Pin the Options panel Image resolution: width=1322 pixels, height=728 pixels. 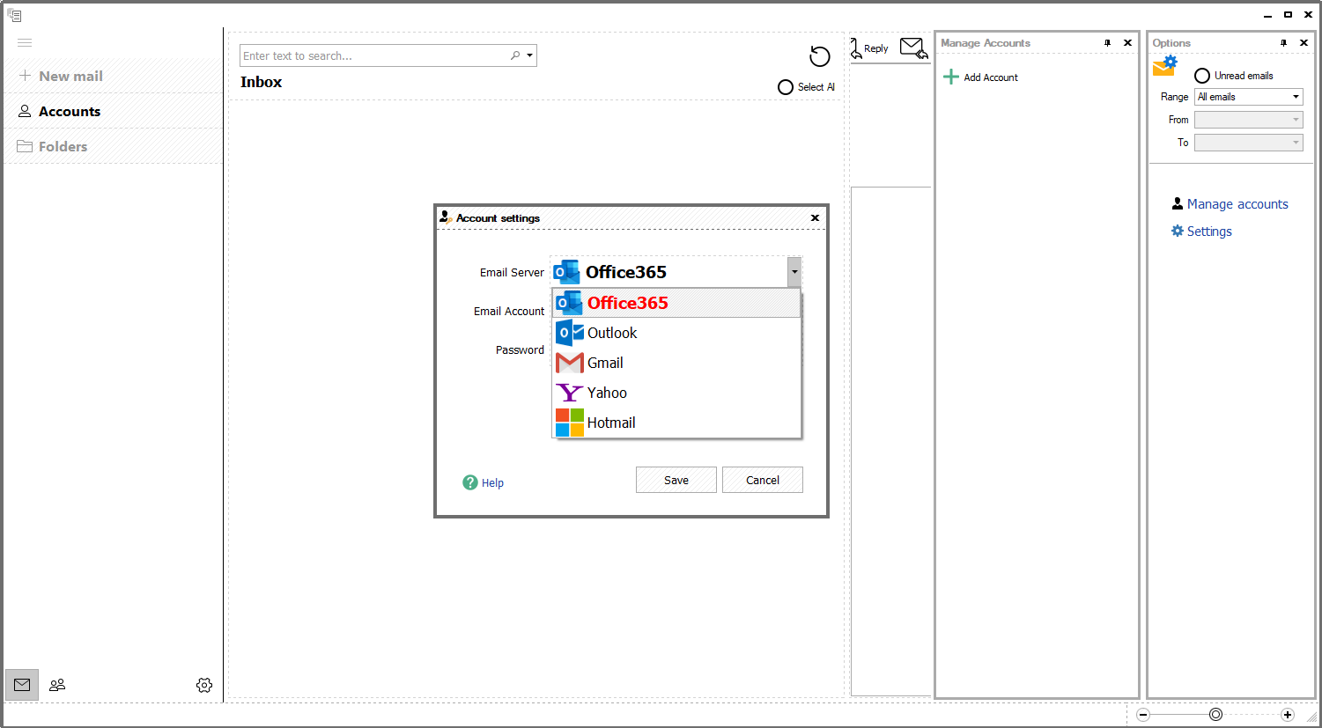pyautogui.click(x=1283, y=42)
